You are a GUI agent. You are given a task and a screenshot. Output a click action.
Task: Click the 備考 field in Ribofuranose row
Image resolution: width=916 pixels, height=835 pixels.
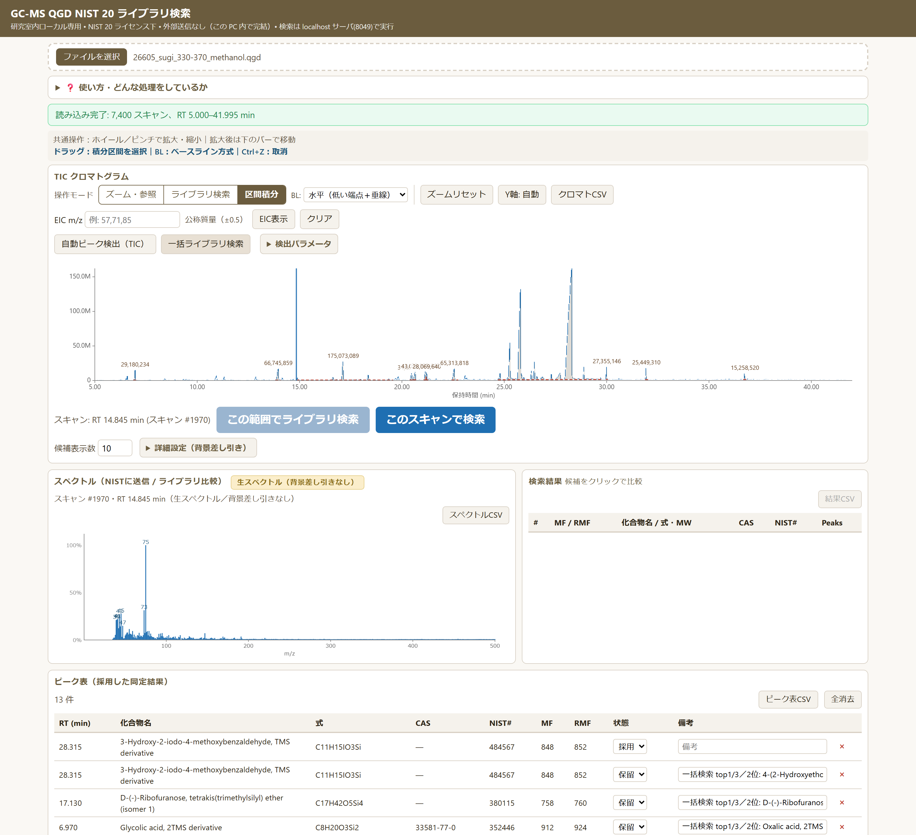point(752,803)
